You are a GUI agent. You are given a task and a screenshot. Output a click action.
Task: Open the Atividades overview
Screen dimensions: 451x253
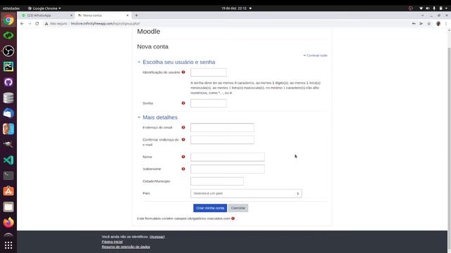tap(11, 8)
